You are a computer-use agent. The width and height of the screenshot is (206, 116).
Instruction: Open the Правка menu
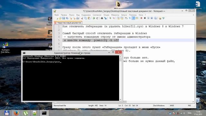tap(64, 15)
